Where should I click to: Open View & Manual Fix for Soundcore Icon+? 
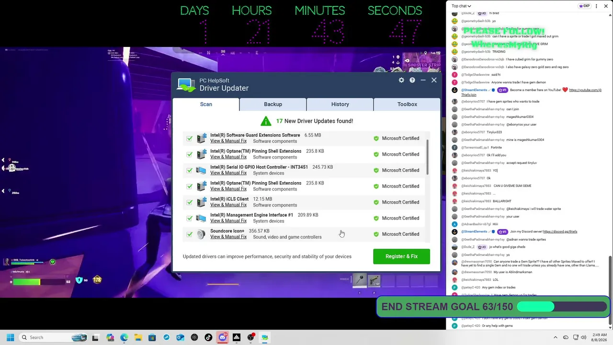(228, 237)
